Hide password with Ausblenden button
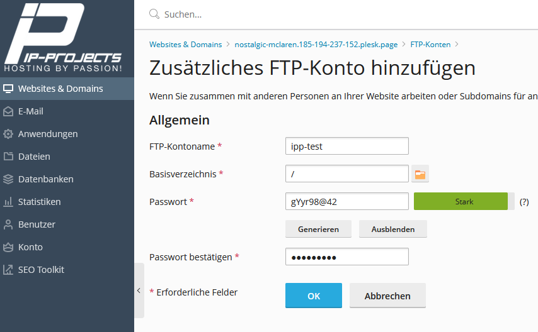The width and height of the screenshot is (538, 332). pos(392,229)
